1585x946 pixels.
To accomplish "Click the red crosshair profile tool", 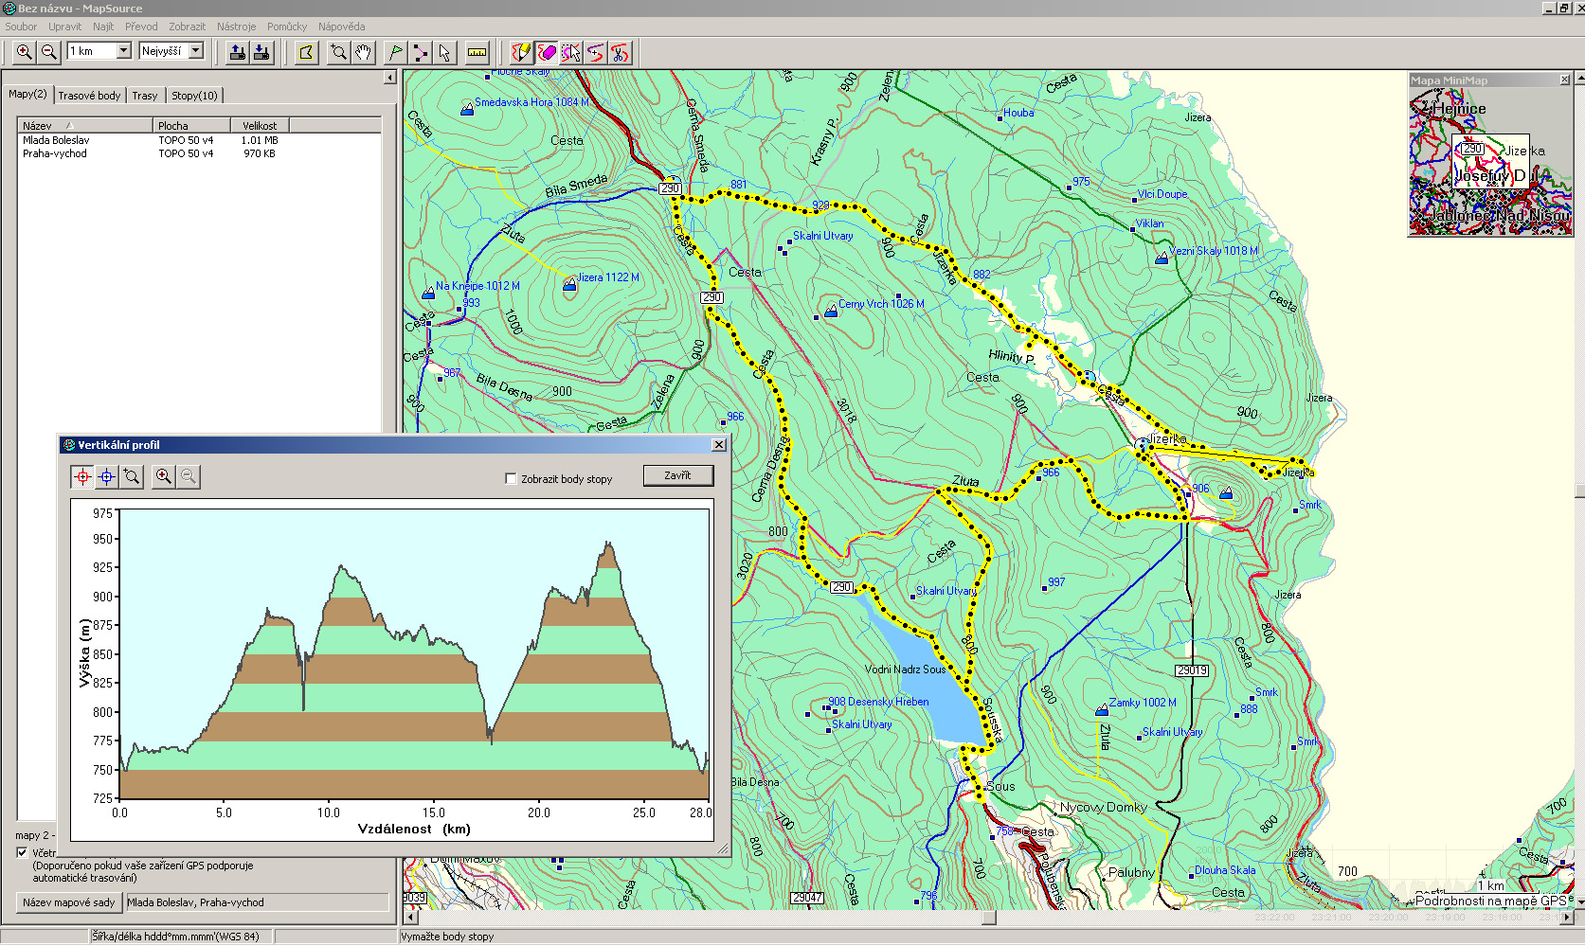I will [x=82, y=476].
